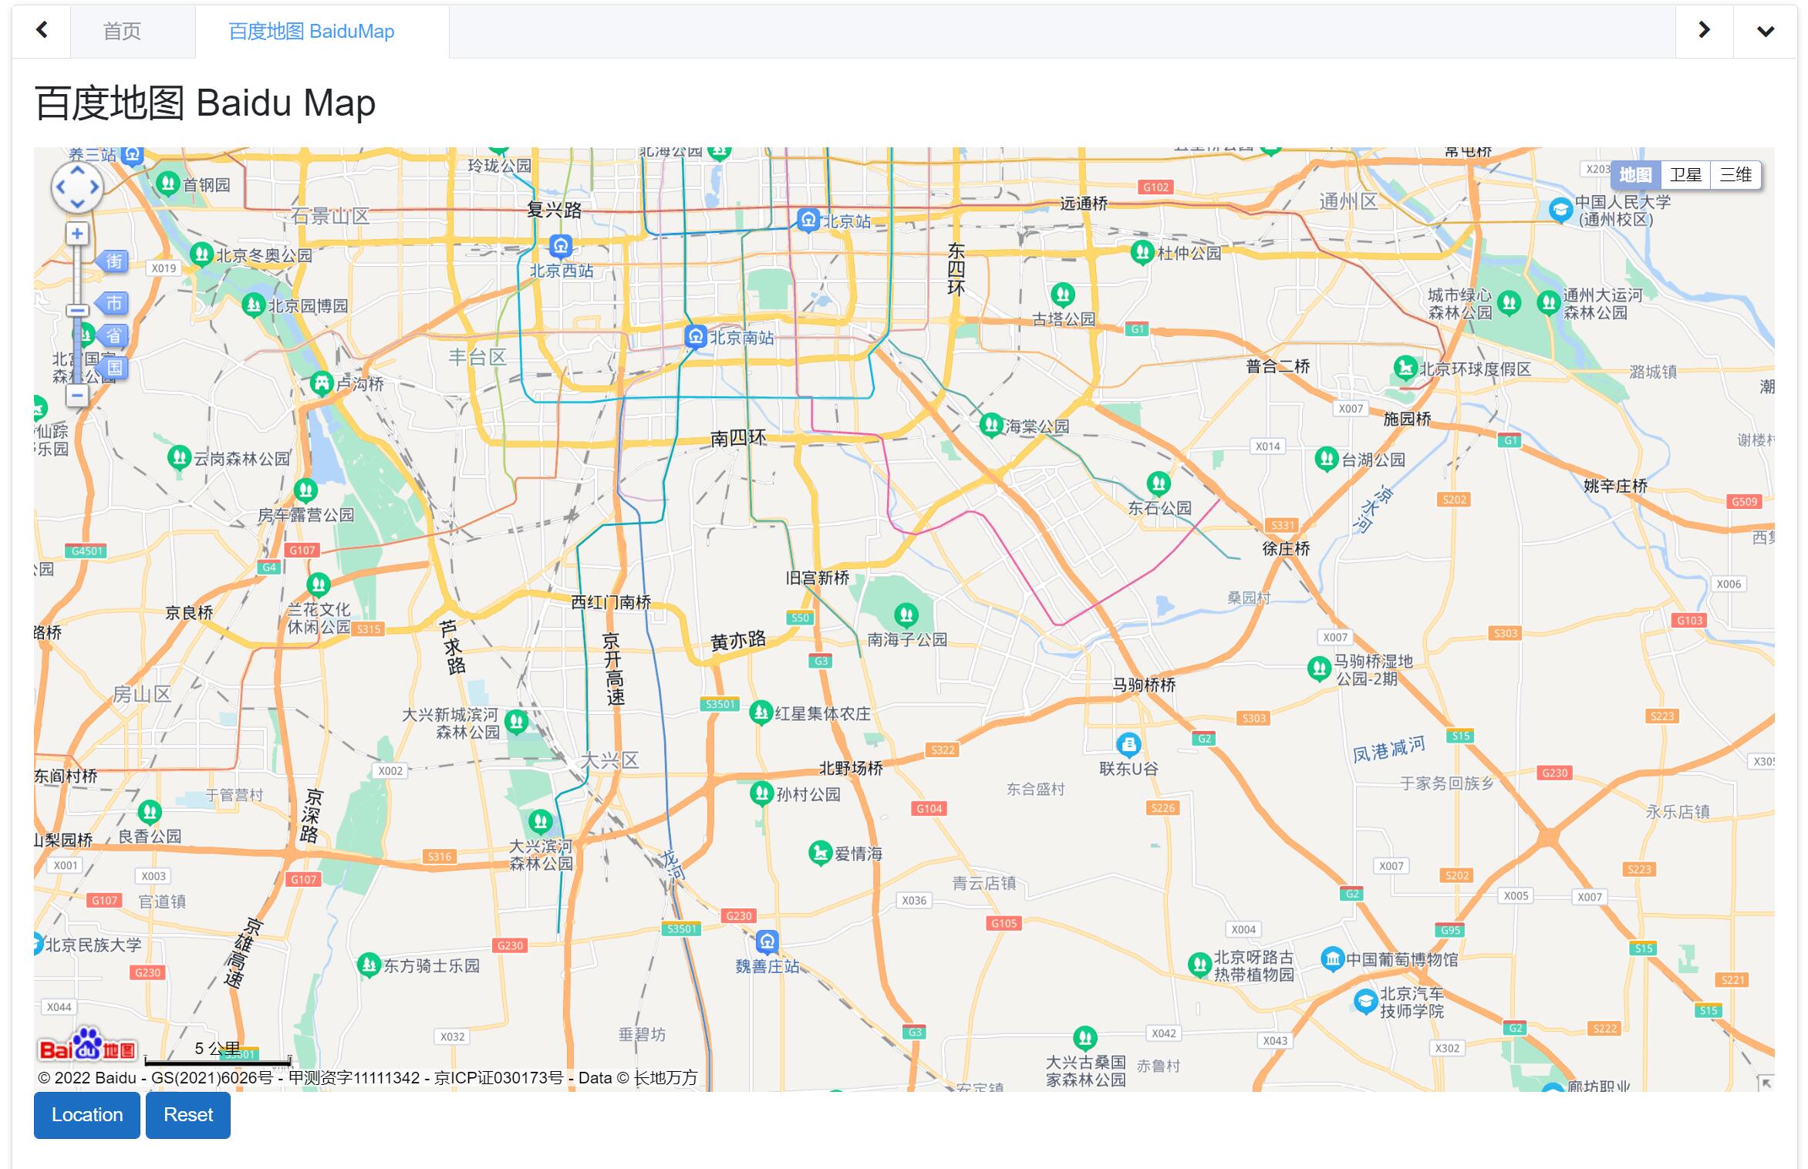The image size is (1808, 1169).
Task: Open the tab list dropdown chevron
Action: click(x=1765, y=32)
